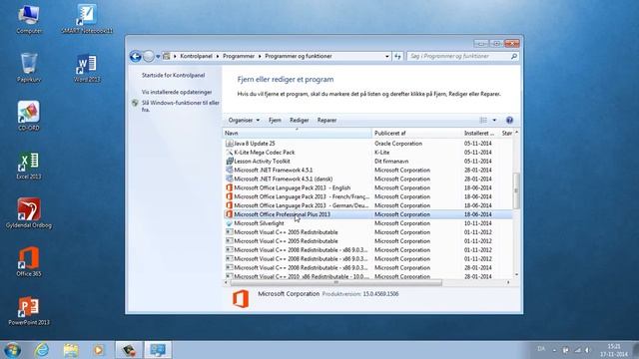This screenshot has width=639, height=359.
Task: Select Office Language Pack 2013 - English
Action: coord(368,187)
